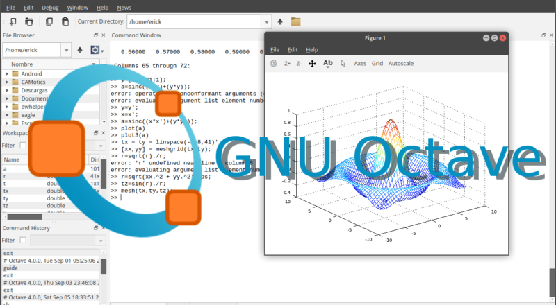556x305 pixels.
Task: Undock the File Browser panel
Action: (96, 35)
